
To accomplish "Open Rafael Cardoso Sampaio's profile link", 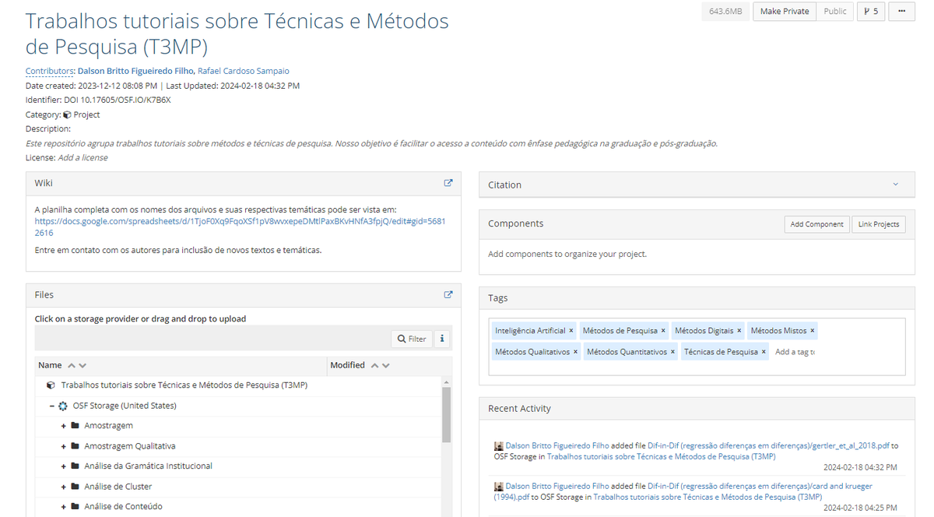I will coord(244,71).
